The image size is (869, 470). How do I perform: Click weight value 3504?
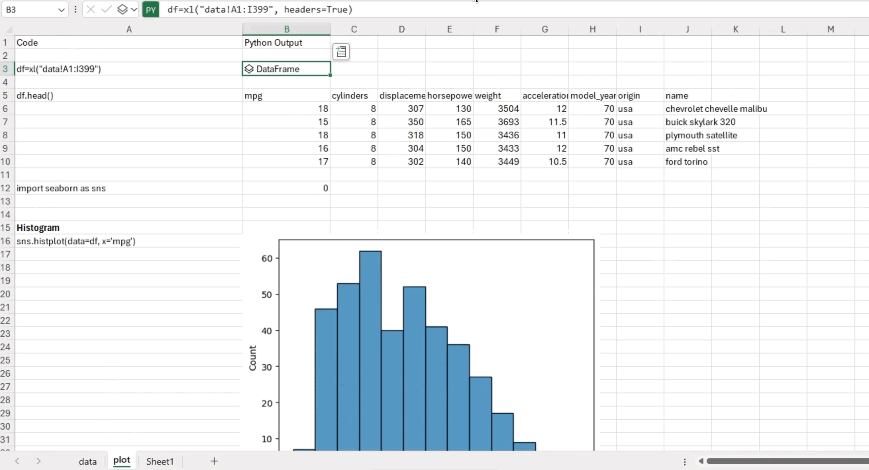click(x=497, y=109)
